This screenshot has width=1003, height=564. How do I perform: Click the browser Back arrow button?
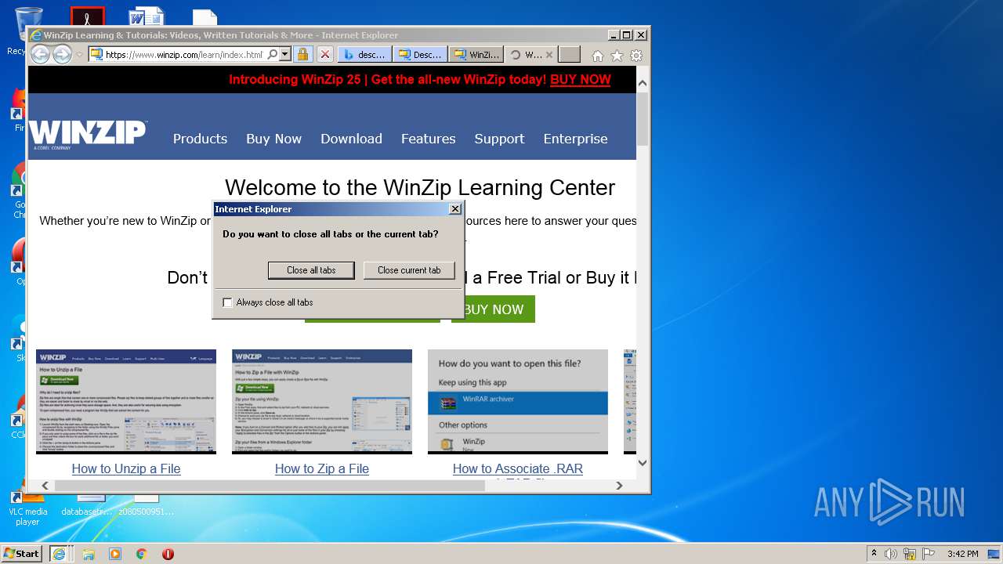coord(40,55)
